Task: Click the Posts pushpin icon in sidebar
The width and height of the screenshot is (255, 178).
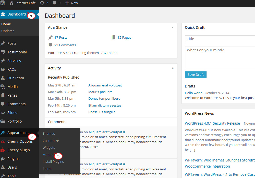Action: [x=3, y=43]
